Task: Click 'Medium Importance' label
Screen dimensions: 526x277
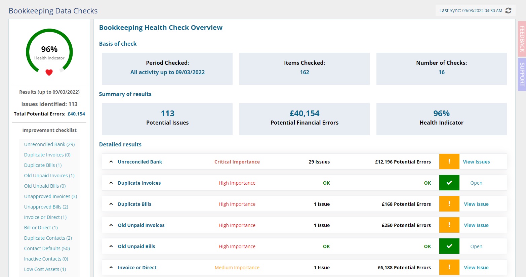Action: [237, 268]
